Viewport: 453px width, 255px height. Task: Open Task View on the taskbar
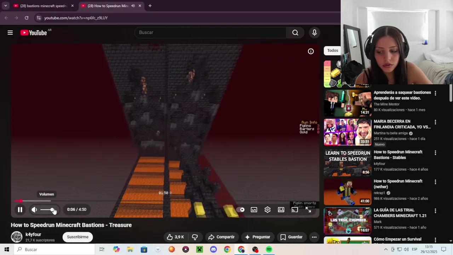[102, 250]
